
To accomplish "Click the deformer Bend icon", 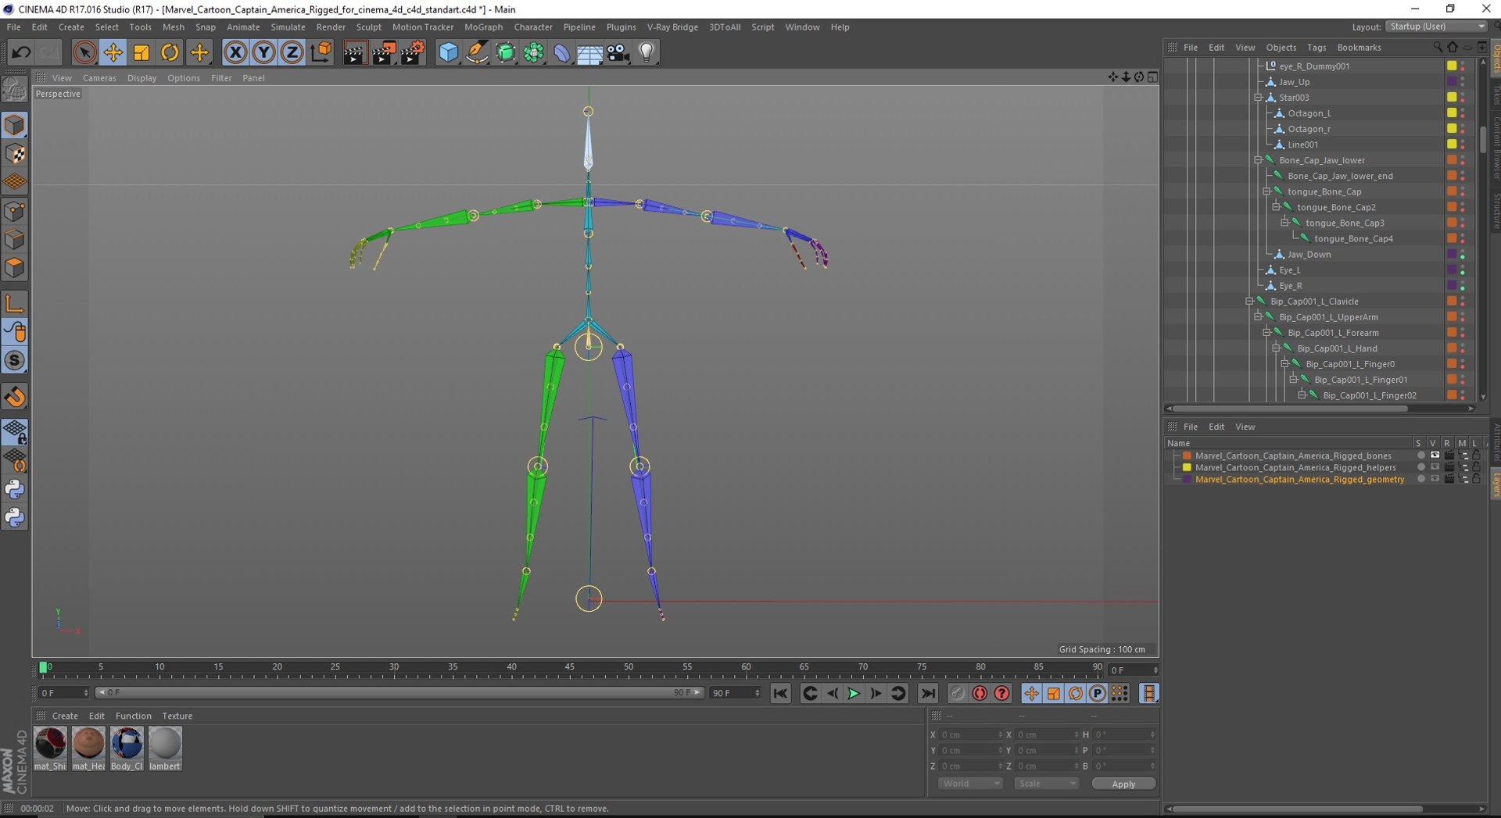I will (x=562, y=52).
